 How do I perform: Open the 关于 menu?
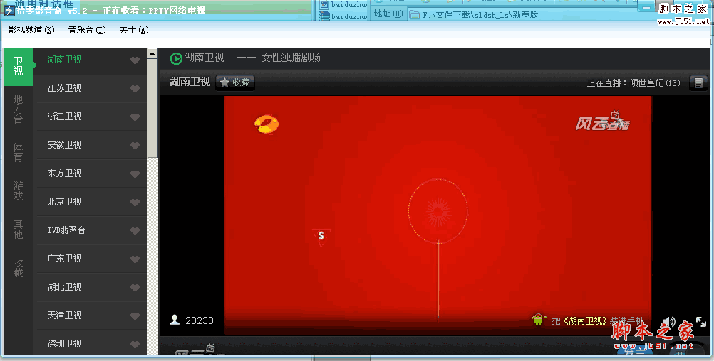(x=134, y=30)
